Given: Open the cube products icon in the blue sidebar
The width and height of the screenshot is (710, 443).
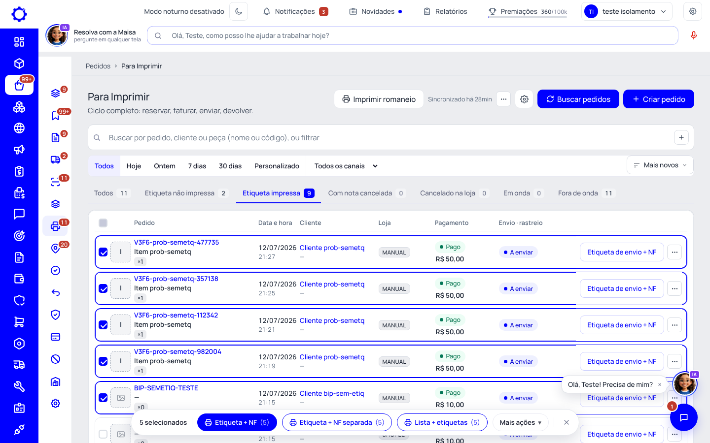Looking at the screenshot, I should coord(19,63).
